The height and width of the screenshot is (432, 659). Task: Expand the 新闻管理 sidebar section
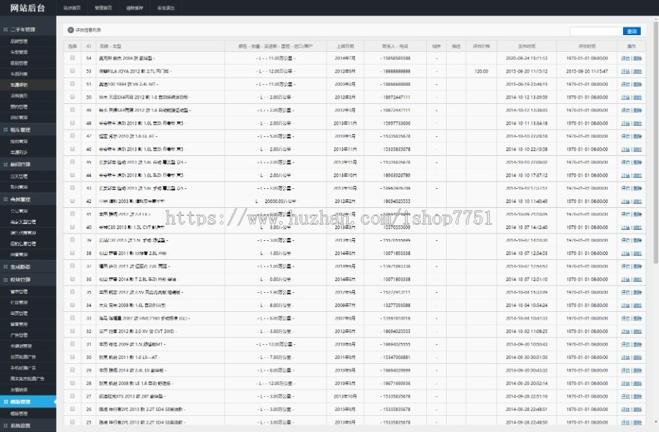(x=28, y=164)
